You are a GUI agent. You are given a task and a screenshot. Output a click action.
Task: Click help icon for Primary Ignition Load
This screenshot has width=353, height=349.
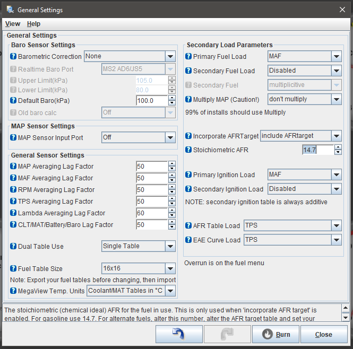188,174
